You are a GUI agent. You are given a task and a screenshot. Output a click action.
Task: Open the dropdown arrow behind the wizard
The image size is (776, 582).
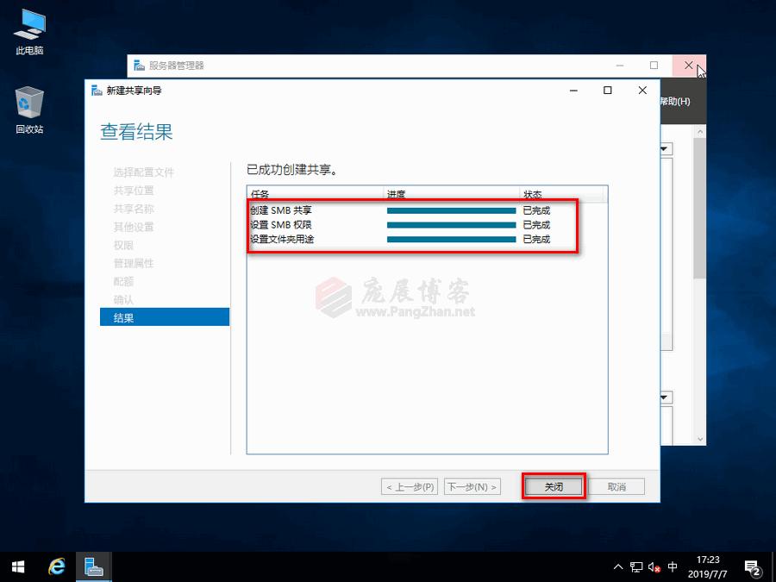(662, 147)
